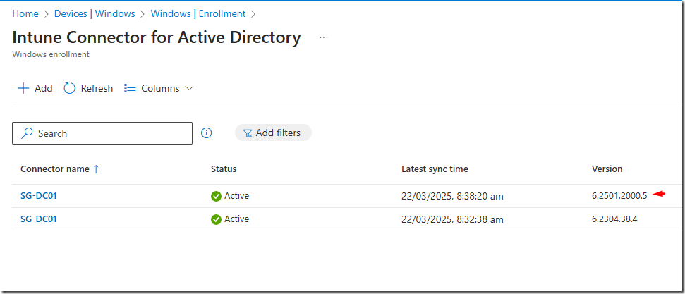The image size is (685, 294).
Task: Click the info icon beside the search box
Action: click(206, 133)
